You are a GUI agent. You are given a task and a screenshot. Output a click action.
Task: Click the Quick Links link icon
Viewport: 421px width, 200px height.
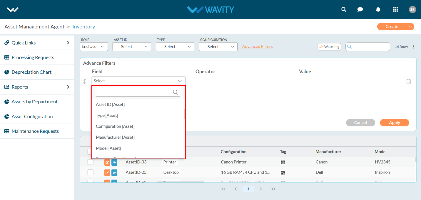point(7,43)
